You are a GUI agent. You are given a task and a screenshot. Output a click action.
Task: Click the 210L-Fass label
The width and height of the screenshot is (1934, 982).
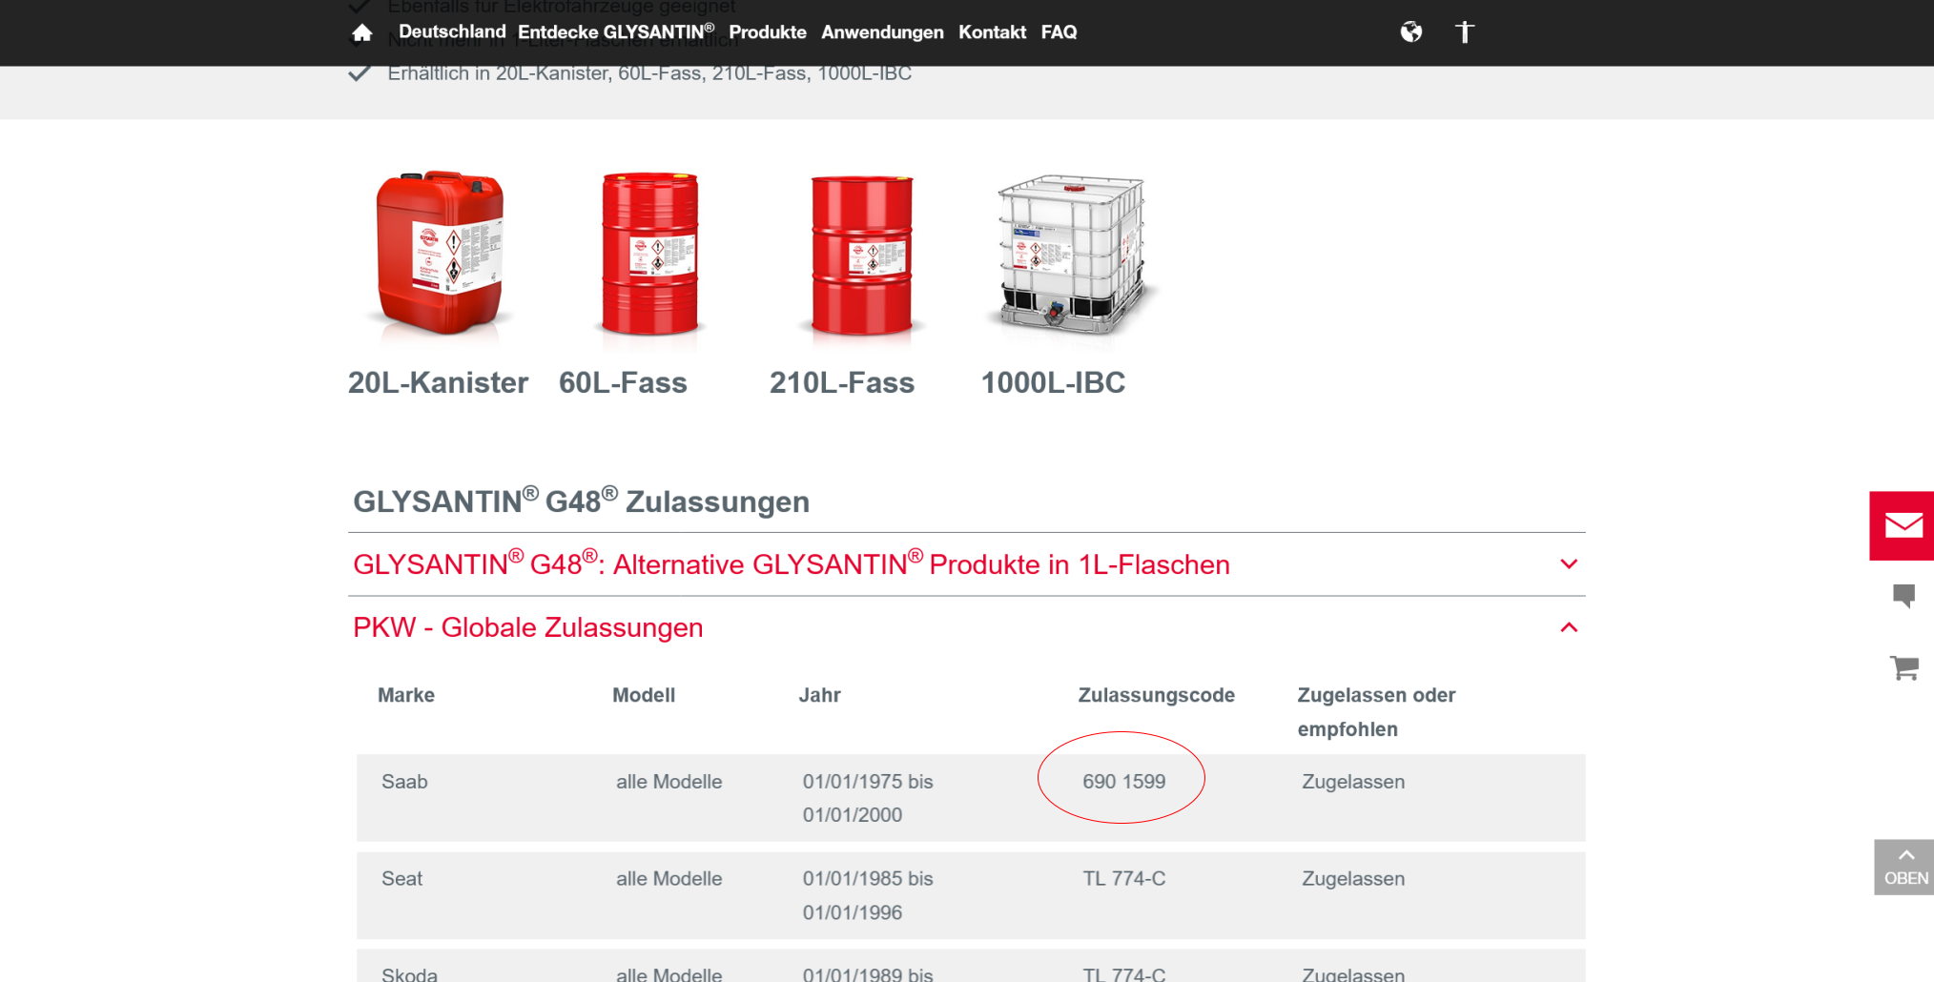(842, 382)
